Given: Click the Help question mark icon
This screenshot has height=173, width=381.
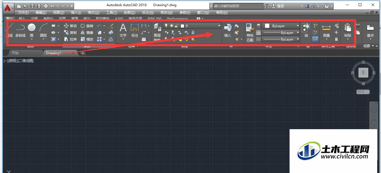Looking at the screenshot, I should 327,6.
